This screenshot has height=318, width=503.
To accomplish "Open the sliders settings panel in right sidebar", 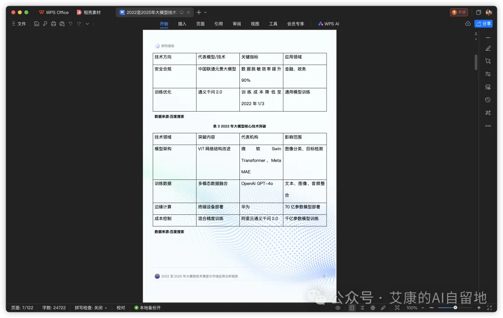I will pos(488,74).
